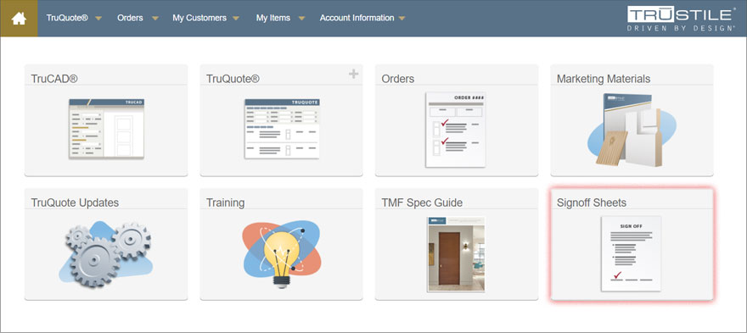Click the Signoff Sheets tile title
Screen dimensions: 747x333
coord(592,203)
